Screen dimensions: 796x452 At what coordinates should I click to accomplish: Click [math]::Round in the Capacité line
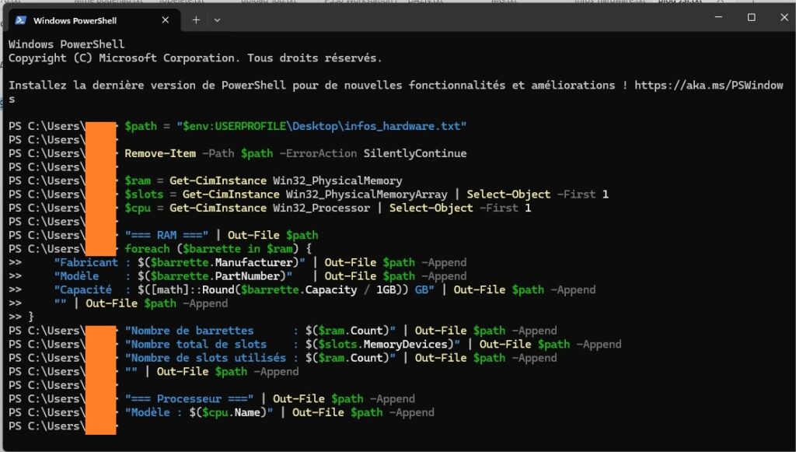pos(193,290)
